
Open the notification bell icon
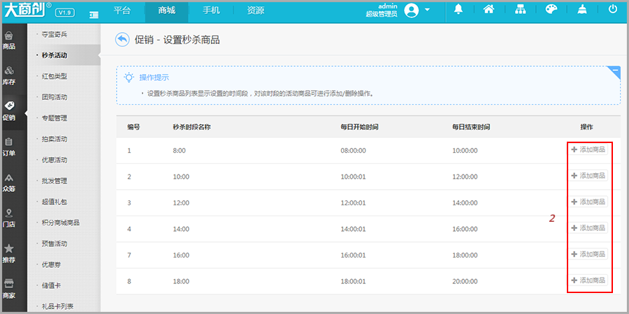click(x=458, y=10)
